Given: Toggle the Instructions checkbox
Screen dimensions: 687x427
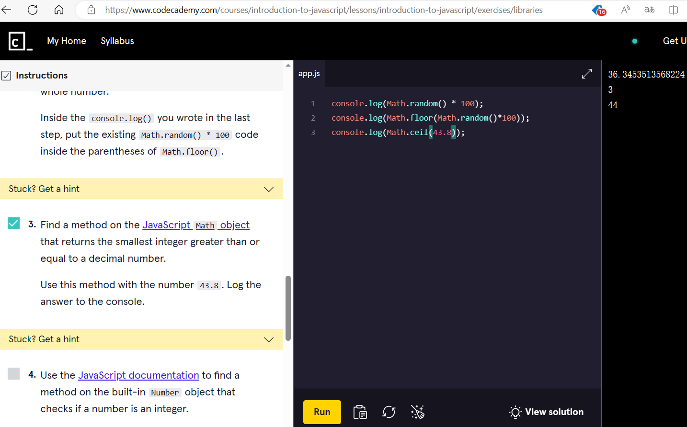Looking at the screenshot, I should coord(7,76).
